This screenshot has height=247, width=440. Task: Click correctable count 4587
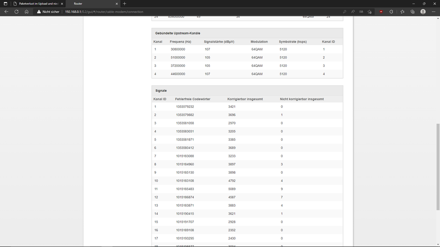click(232, 197)
